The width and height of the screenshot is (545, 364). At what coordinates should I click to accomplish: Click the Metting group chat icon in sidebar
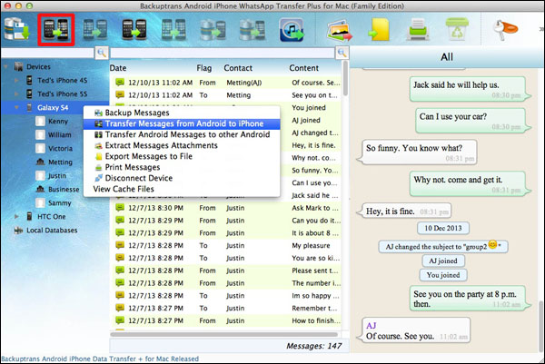click(x=40, y=162)
